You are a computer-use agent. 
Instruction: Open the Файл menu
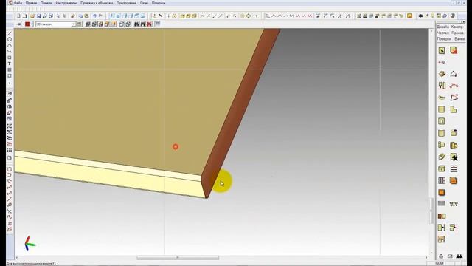(18, 3)
